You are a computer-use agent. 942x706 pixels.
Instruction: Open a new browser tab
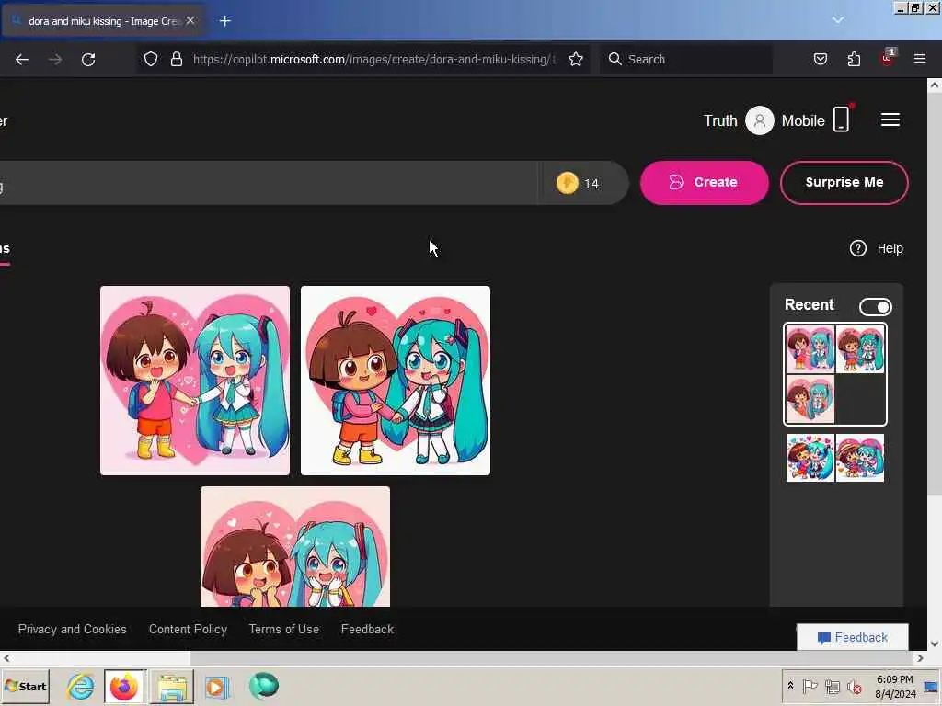225,21
